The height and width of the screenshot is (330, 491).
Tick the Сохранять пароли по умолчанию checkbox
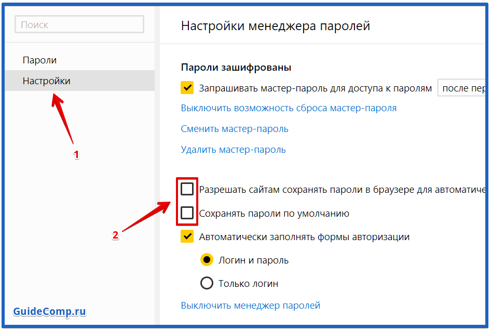[187, 213]
